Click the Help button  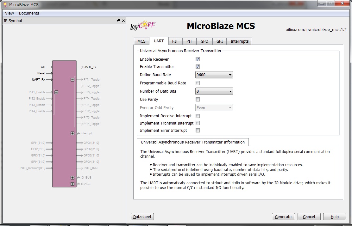coord(335,217)
